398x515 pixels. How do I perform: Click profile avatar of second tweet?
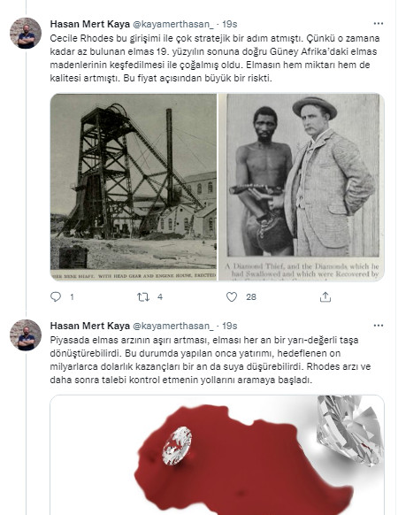26,334
